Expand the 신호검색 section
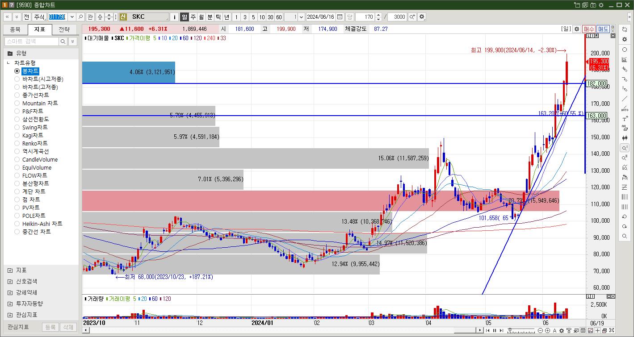 (10, 281)
